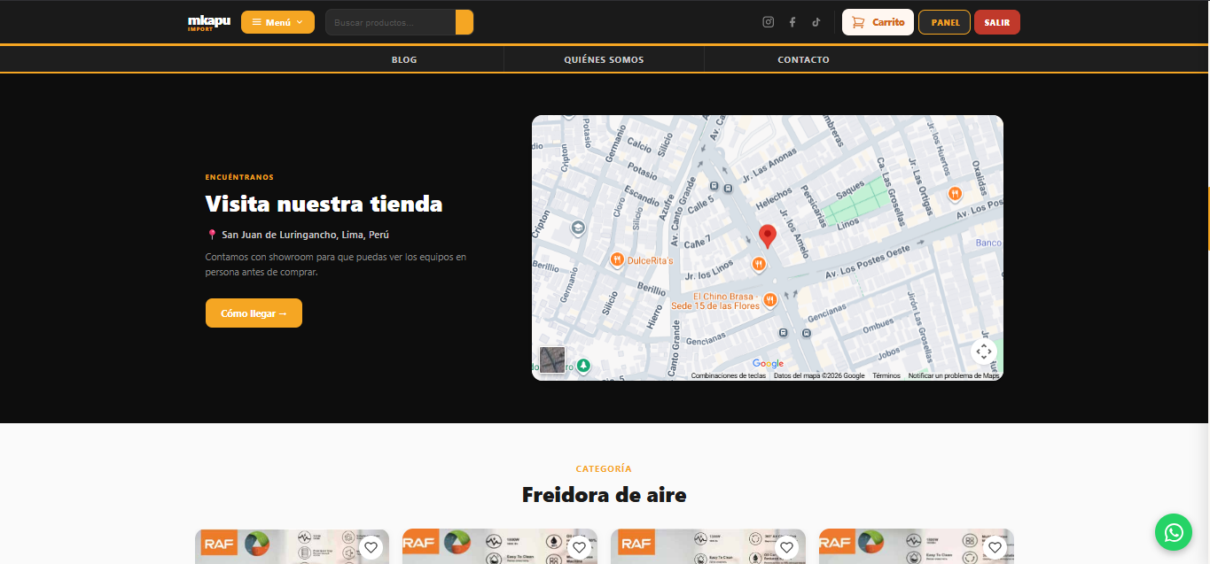Focus the Buscar productos search field

[390, 22]
